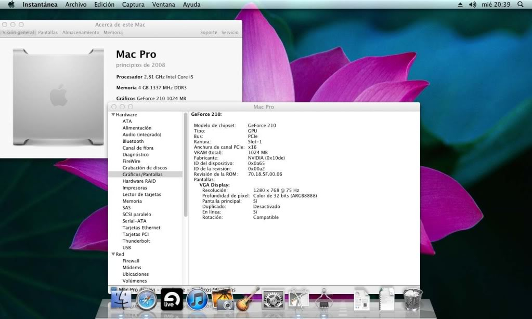The width and height of the screenshot is (532, 319).
Task: Switch to the Pantallas tab
Action: (x=48, y=33)
